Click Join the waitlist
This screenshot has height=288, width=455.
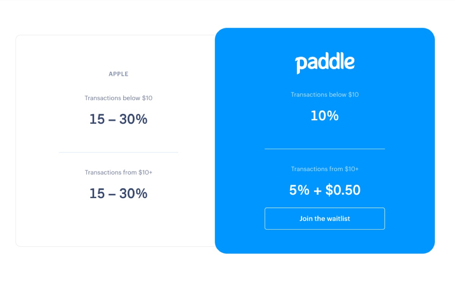click(x=325, y=219)
